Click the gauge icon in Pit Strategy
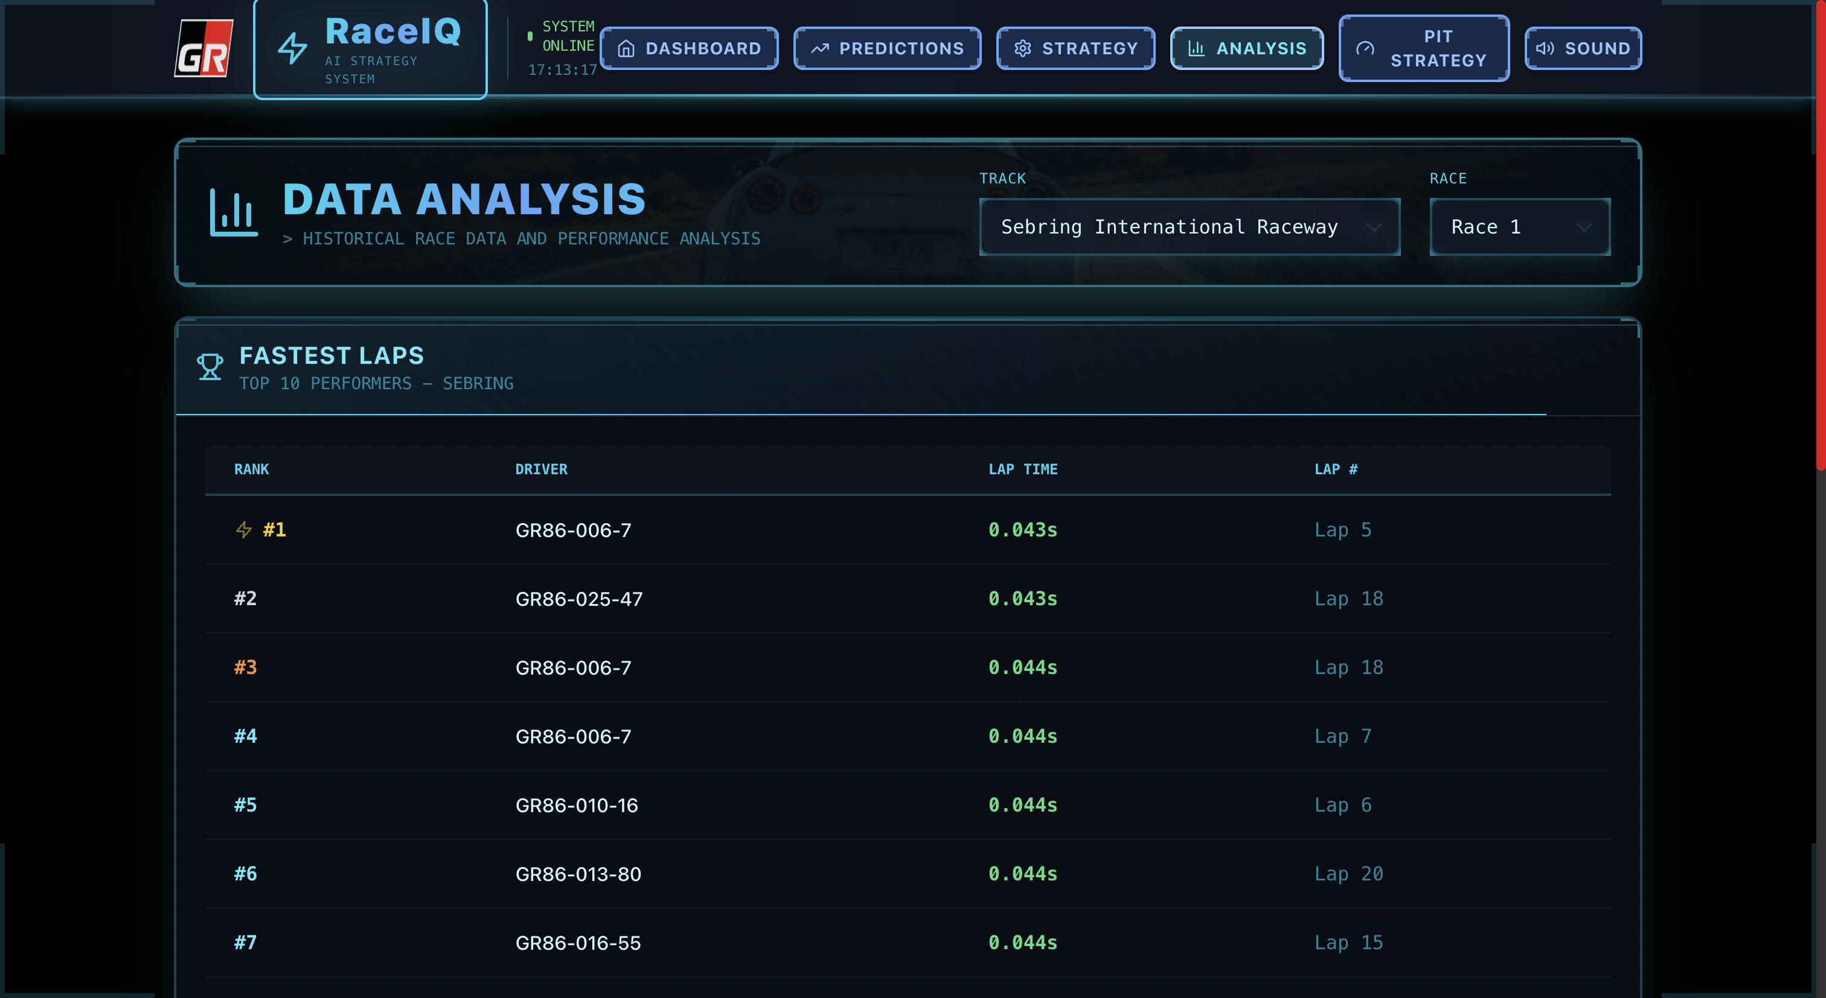This screenshot has height=998, width=1826. 1365,48
